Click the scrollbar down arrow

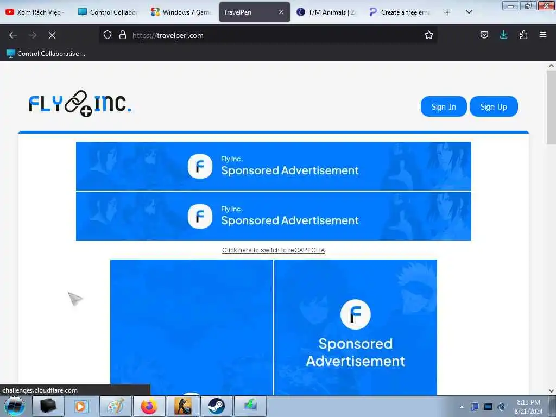click(551, 391)
